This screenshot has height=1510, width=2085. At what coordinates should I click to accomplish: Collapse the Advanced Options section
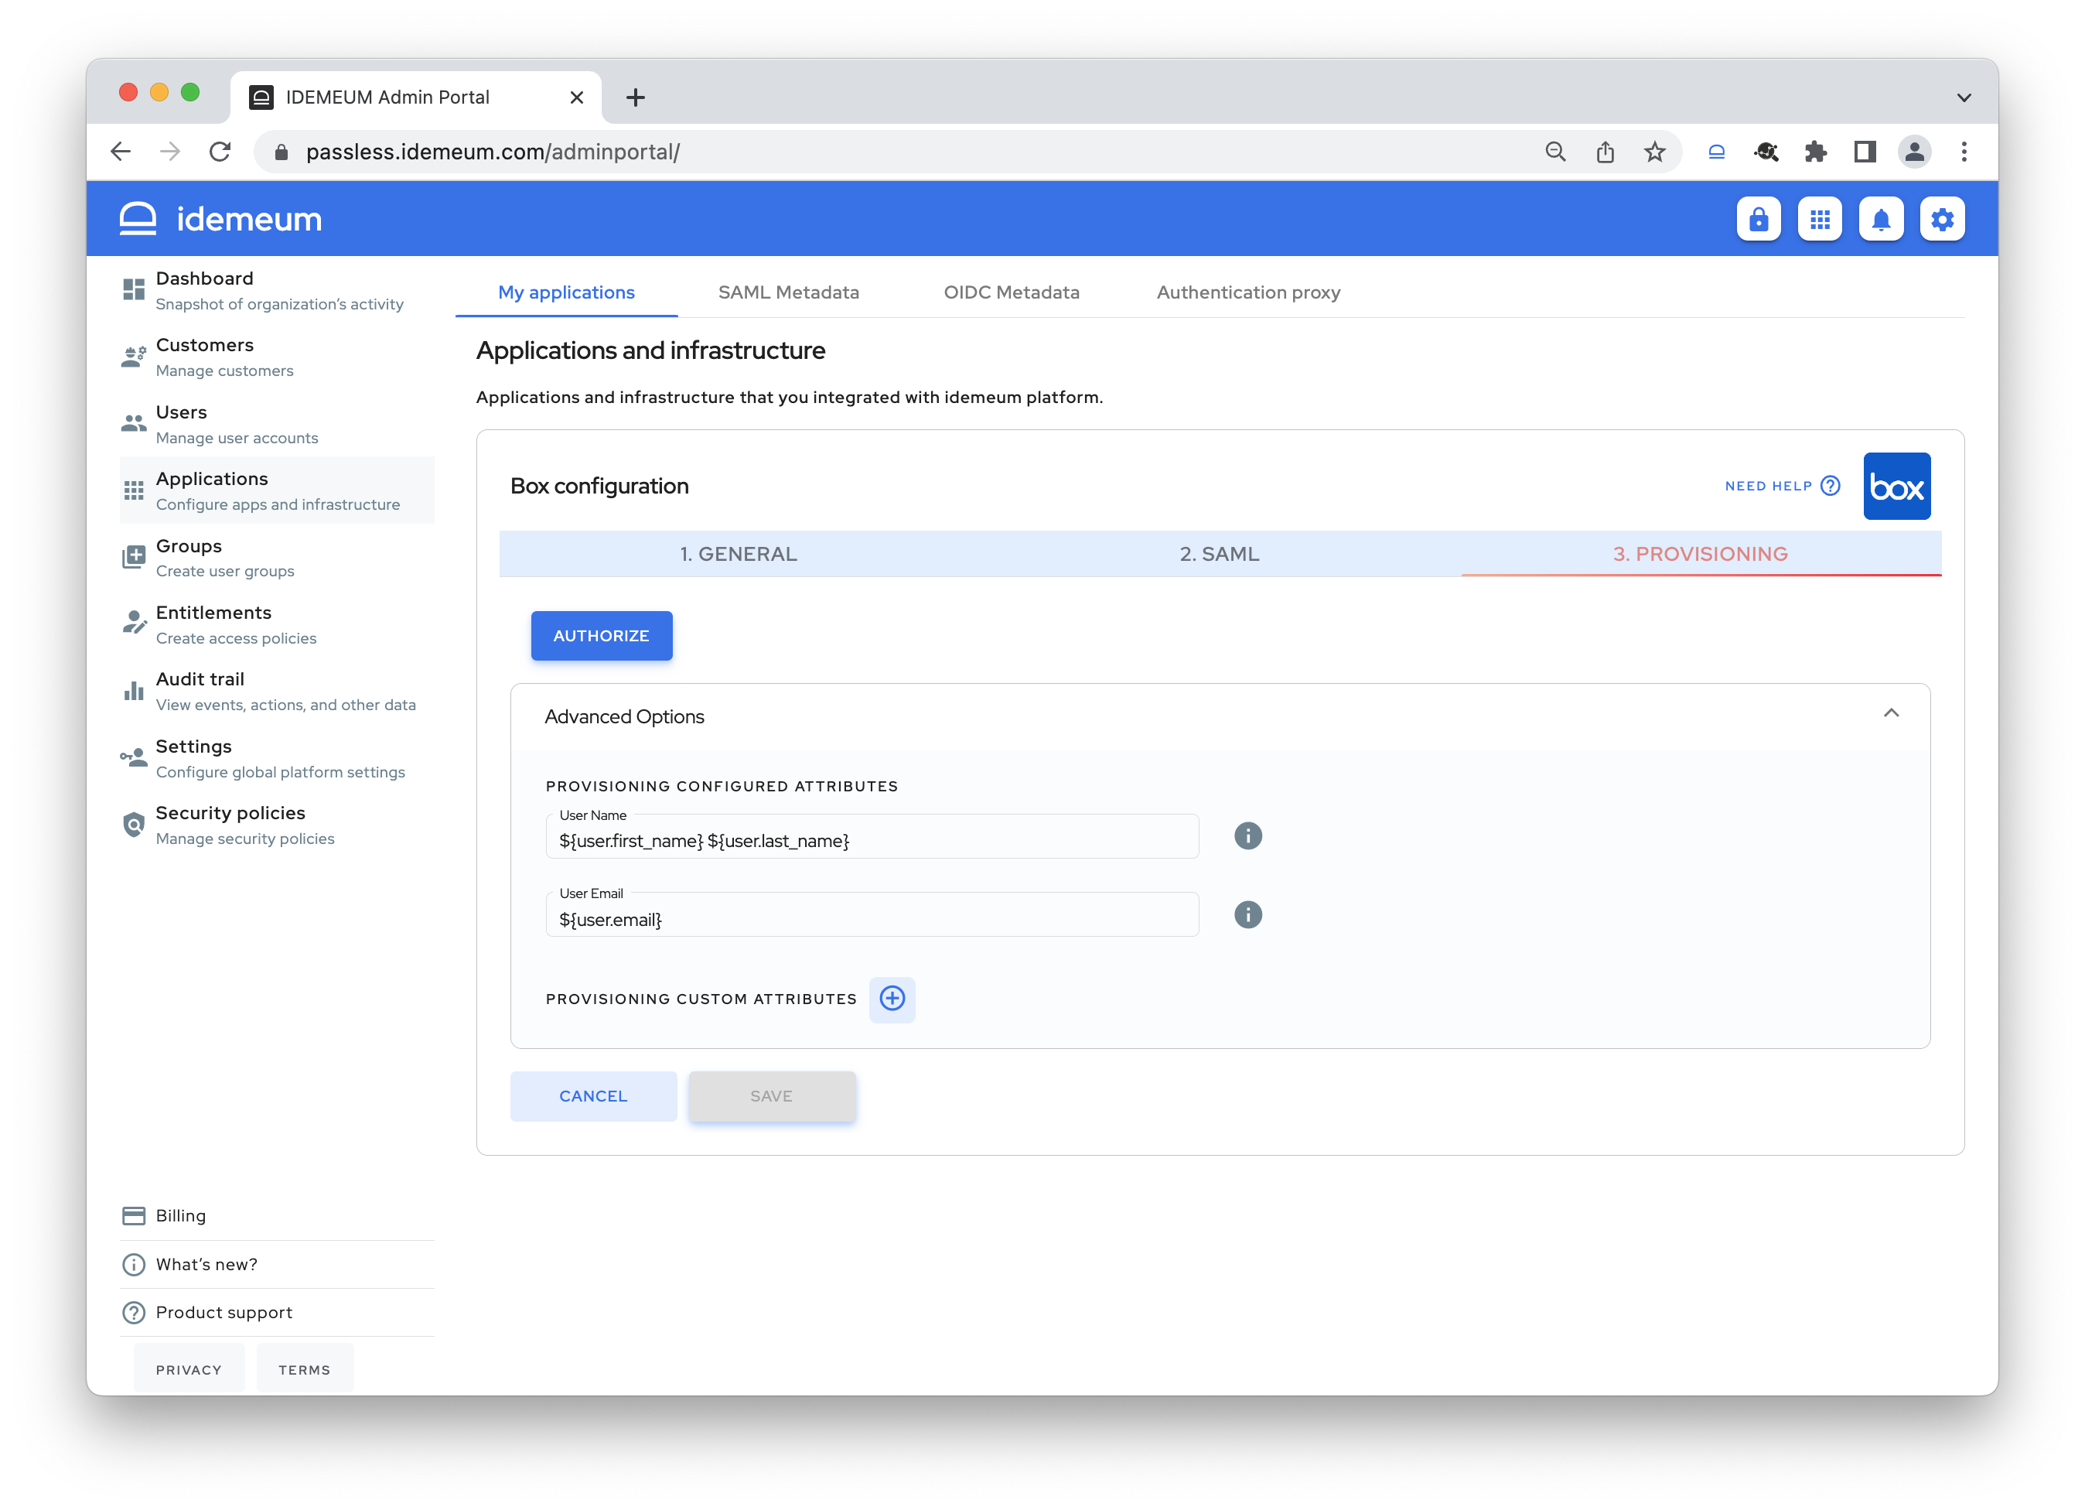pos(1890,714)
